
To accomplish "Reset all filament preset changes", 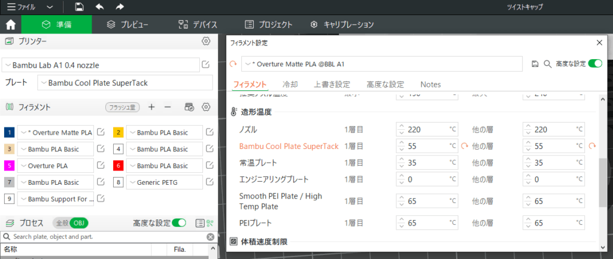I will [233, 64].
